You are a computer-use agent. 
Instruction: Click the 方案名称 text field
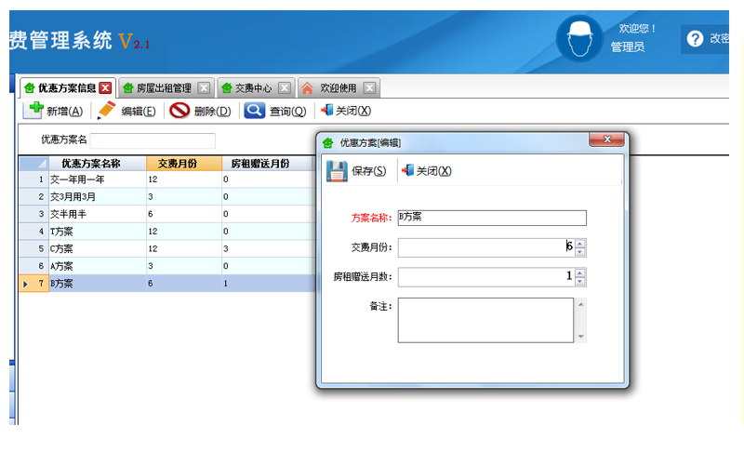491,218
